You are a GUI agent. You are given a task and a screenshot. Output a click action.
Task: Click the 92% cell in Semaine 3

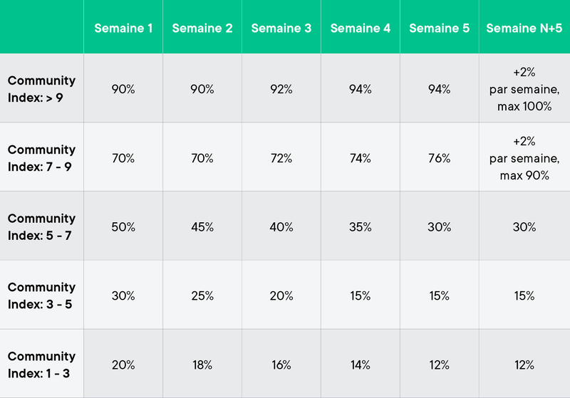281,88
